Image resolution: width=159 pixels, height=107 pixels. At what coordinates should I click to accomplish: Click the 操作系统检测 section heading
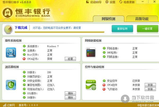[13, 41]
